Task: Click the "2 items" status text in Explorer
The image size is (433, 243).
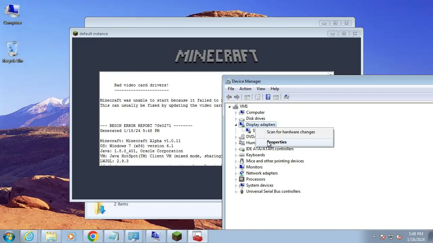Action: pyautogui.click(x=121, y=204)
